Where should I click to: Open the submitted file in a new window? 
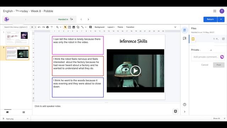[223, 39]
